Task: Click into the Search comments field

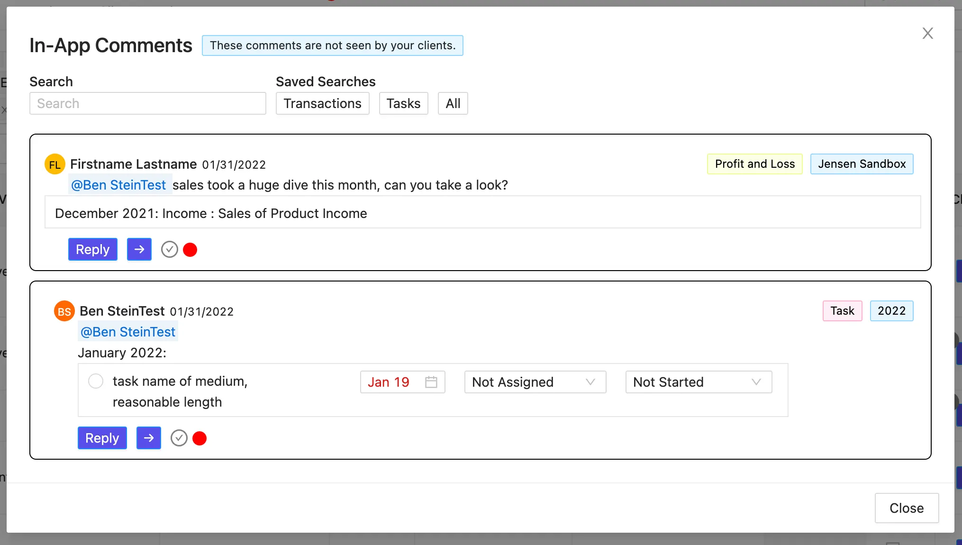Action: (x=148, y=103)
